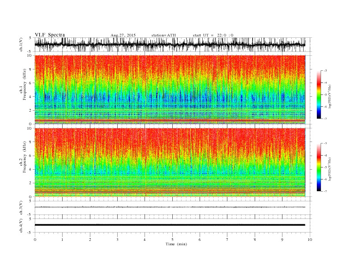Screen dimensions: 349x269
Task: Click the ch.4 thick black voltage trace
Action: pos(170,225)
